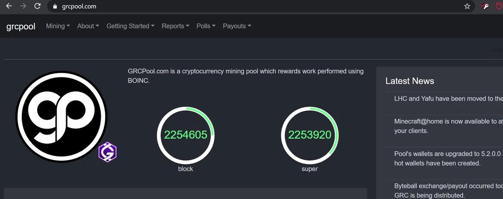Click the purple Gridcoin hexagon badge
Viewport: 503px width, 199px height.
107,152
